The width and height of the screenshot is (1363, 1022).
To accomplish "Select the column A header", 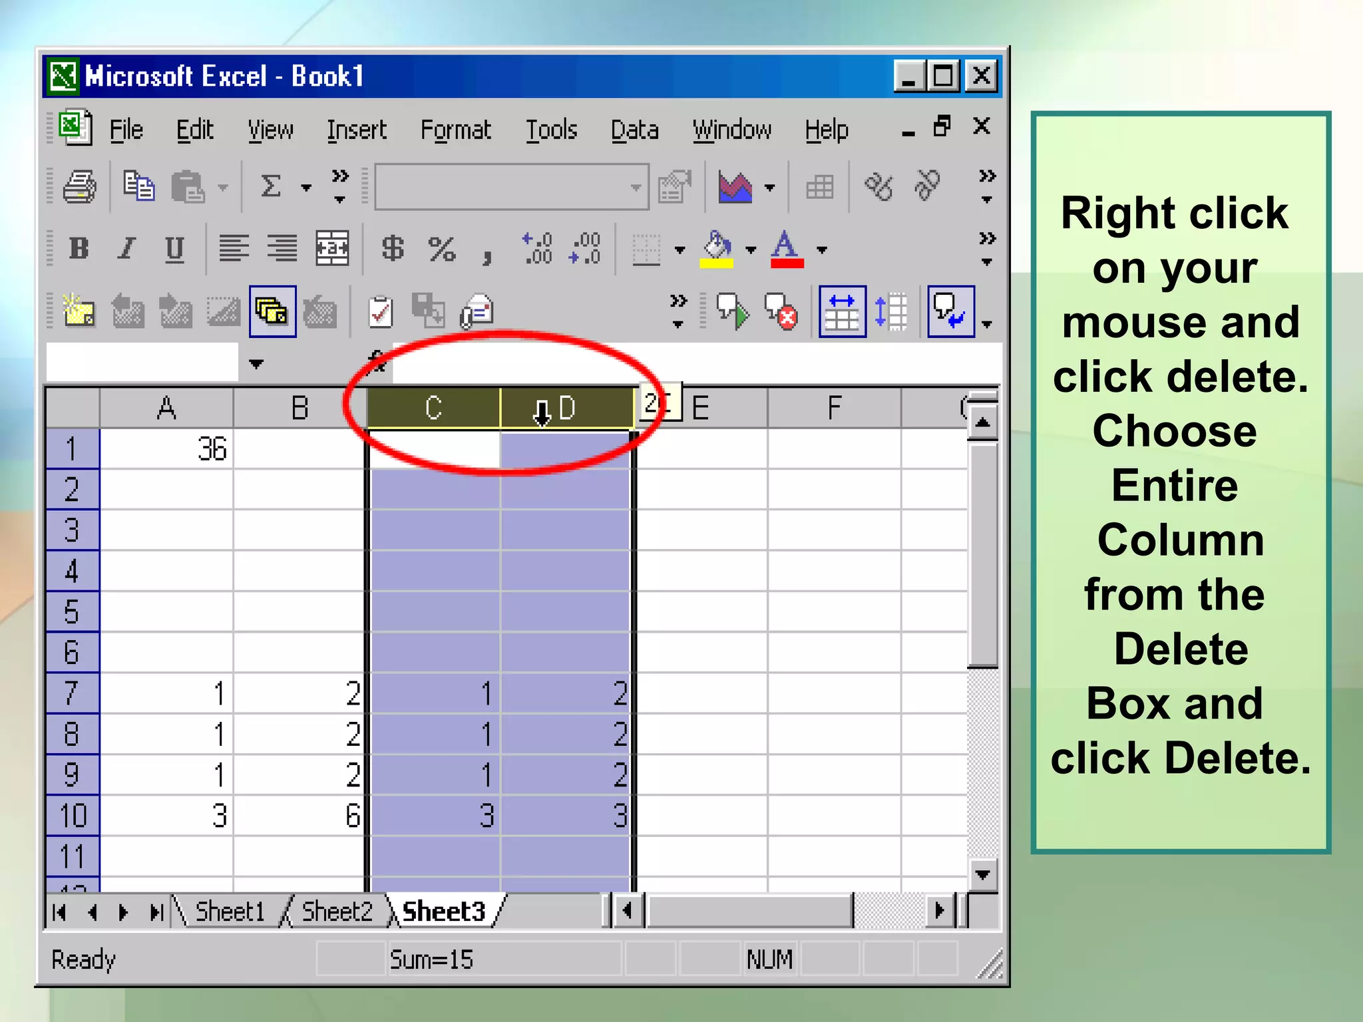I will [166, 407].
